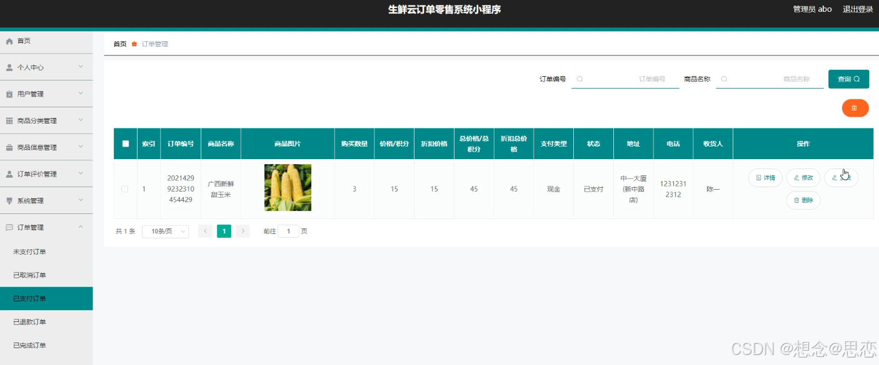Click the 支付类型 column header
Viewport: 879px width, 365px height.
click(x=553, y=144)
